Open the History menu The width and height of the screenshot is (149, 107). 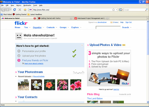[x=19, y=5]
